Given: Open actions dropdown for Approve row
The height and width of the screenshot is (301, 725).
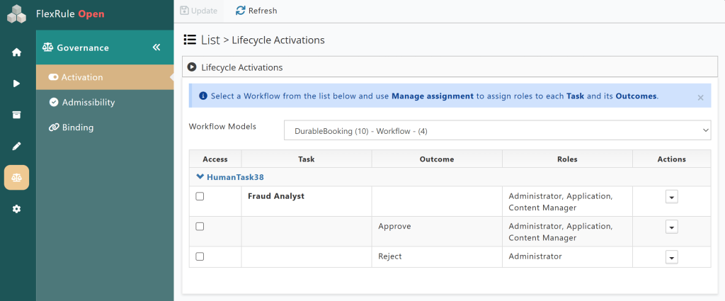Looking at the screenshot, I should click(671, 227).
